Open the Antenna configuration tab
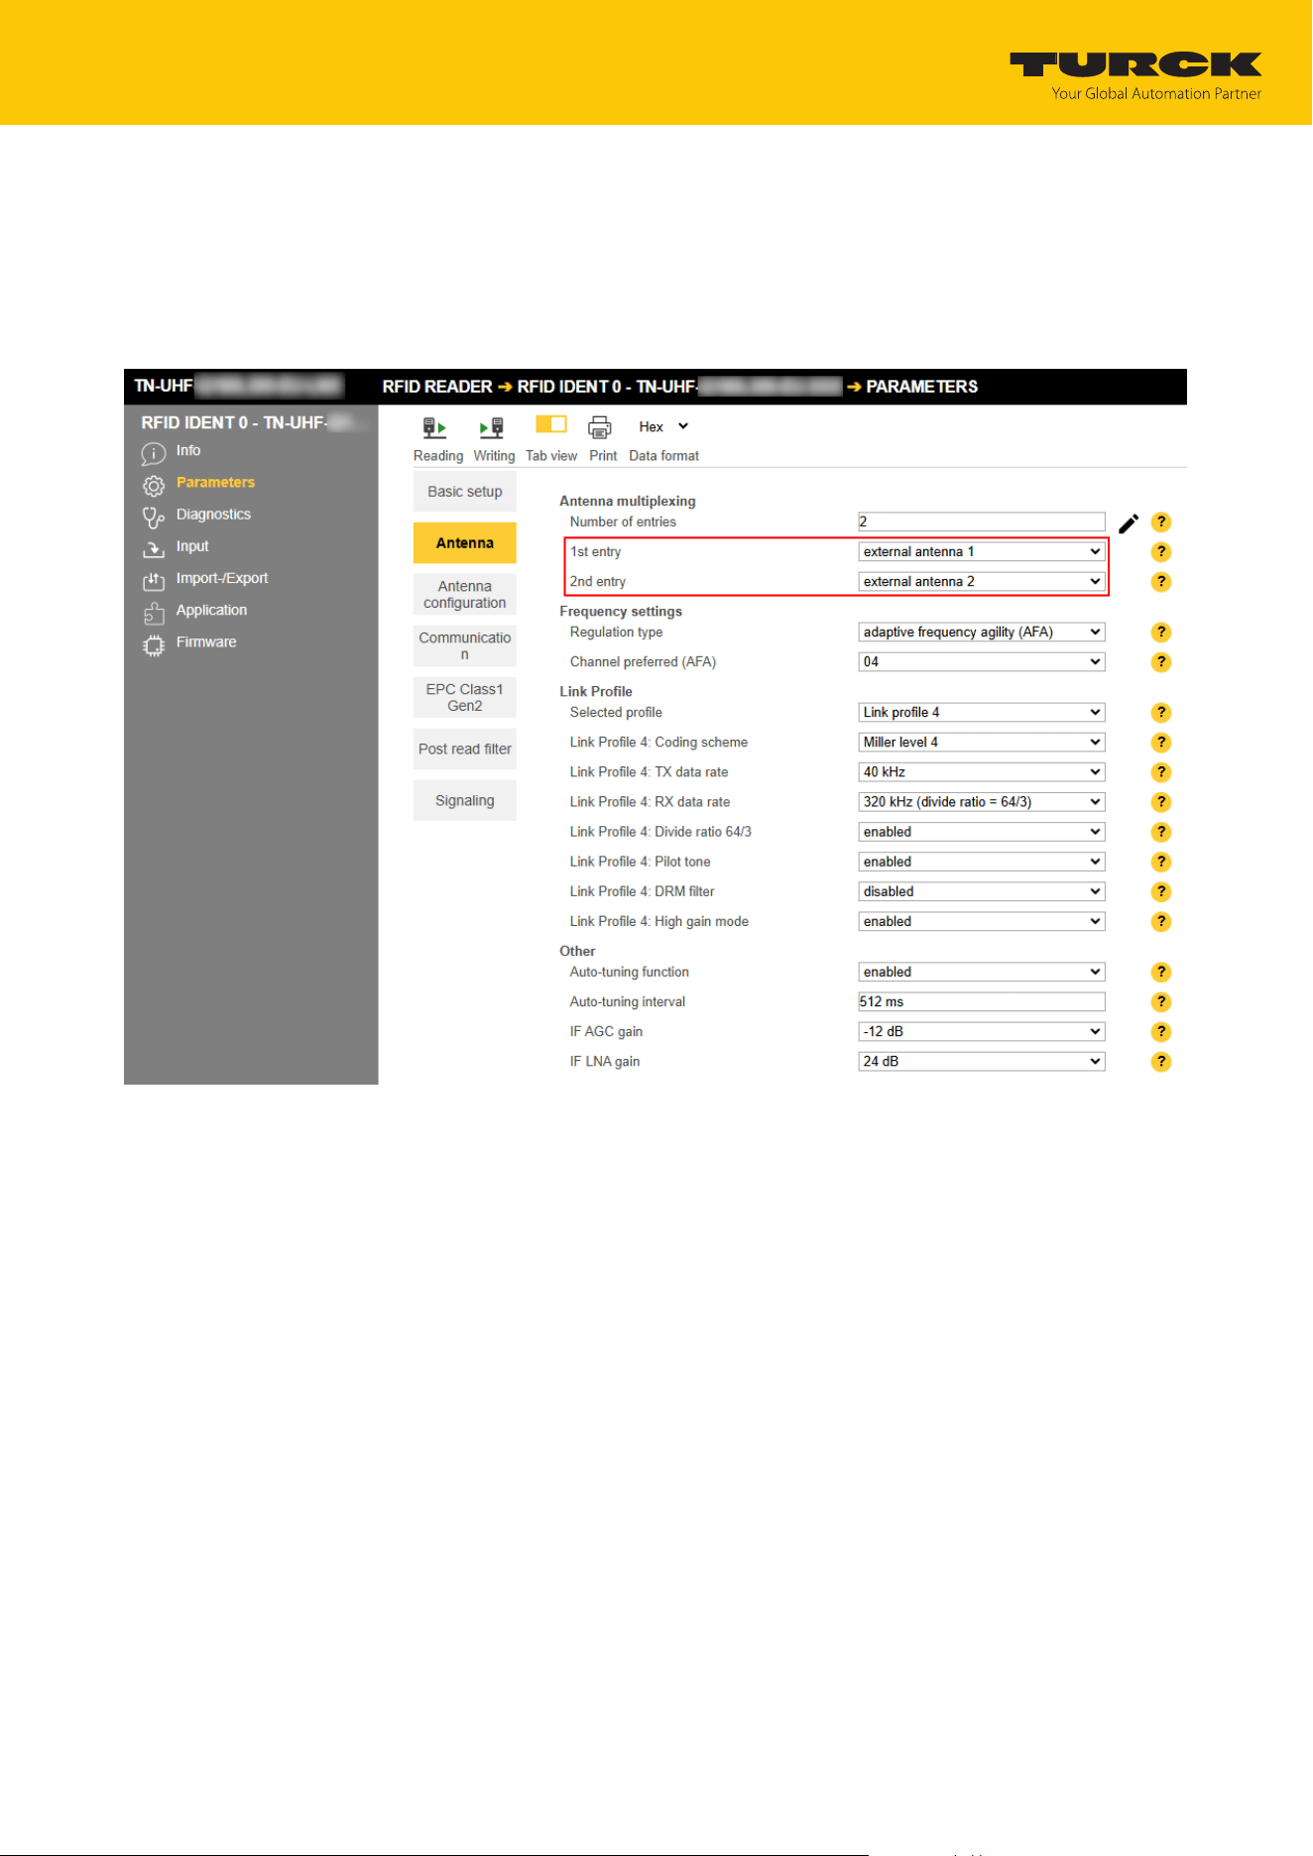This screenshot has height=1856, width=1313. coord(465,595)
